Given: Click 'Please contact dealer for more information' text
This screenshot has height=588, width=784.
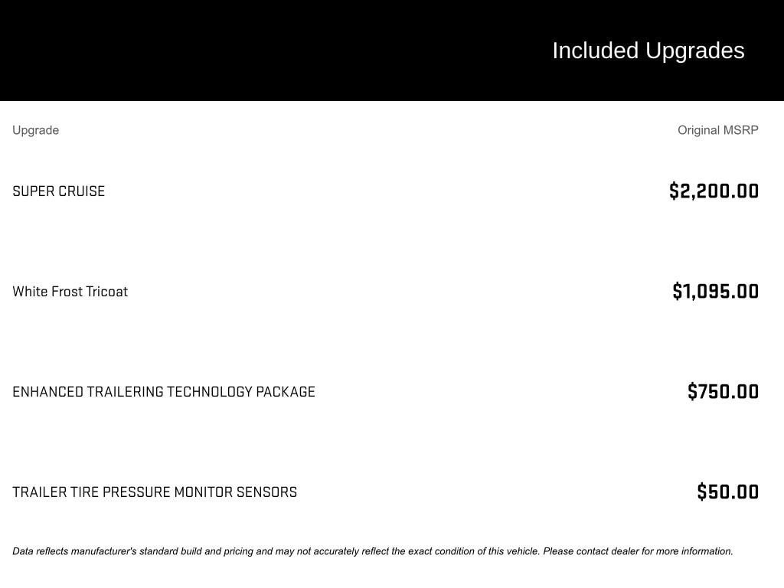Looking at the screenshot, I should tap(638, 551).
